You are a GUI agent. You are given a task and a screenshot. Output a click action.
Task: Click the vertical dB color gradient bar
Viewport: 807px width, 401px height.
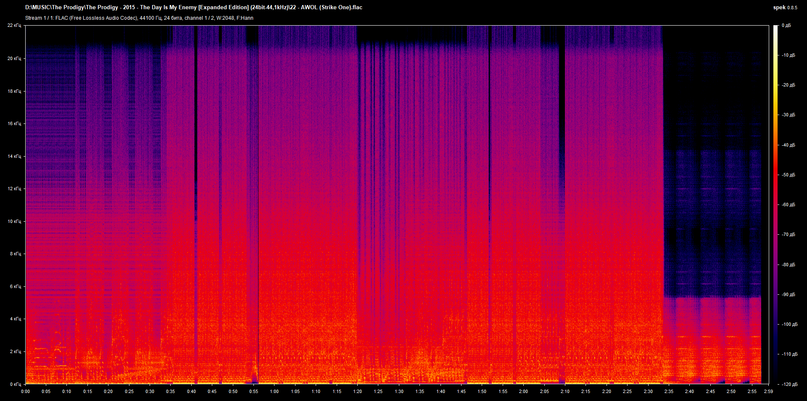775,205
